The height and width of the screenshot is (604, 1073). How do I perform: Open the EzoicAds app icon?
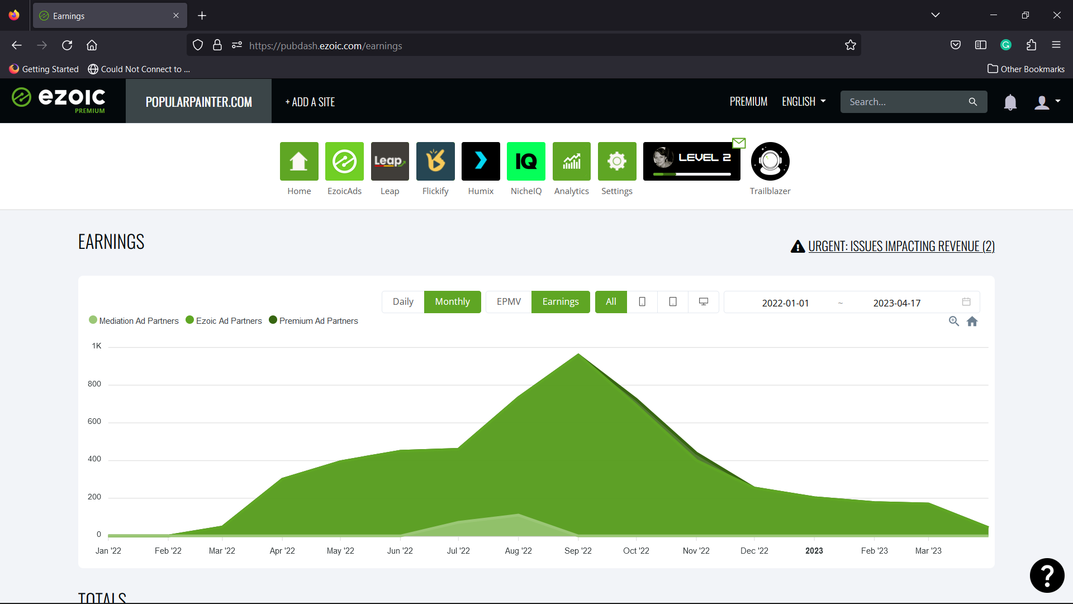344,161
